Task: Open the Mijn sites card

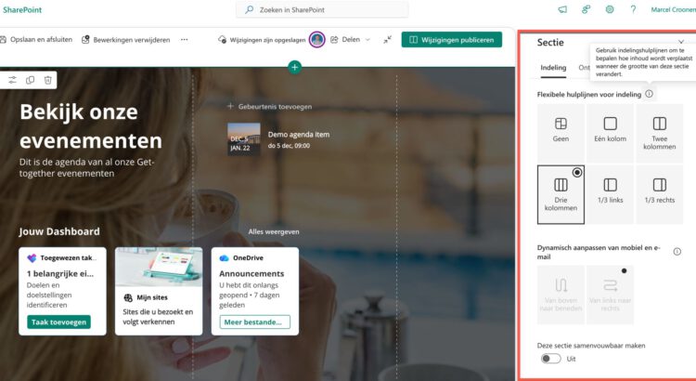Action: 159,291
